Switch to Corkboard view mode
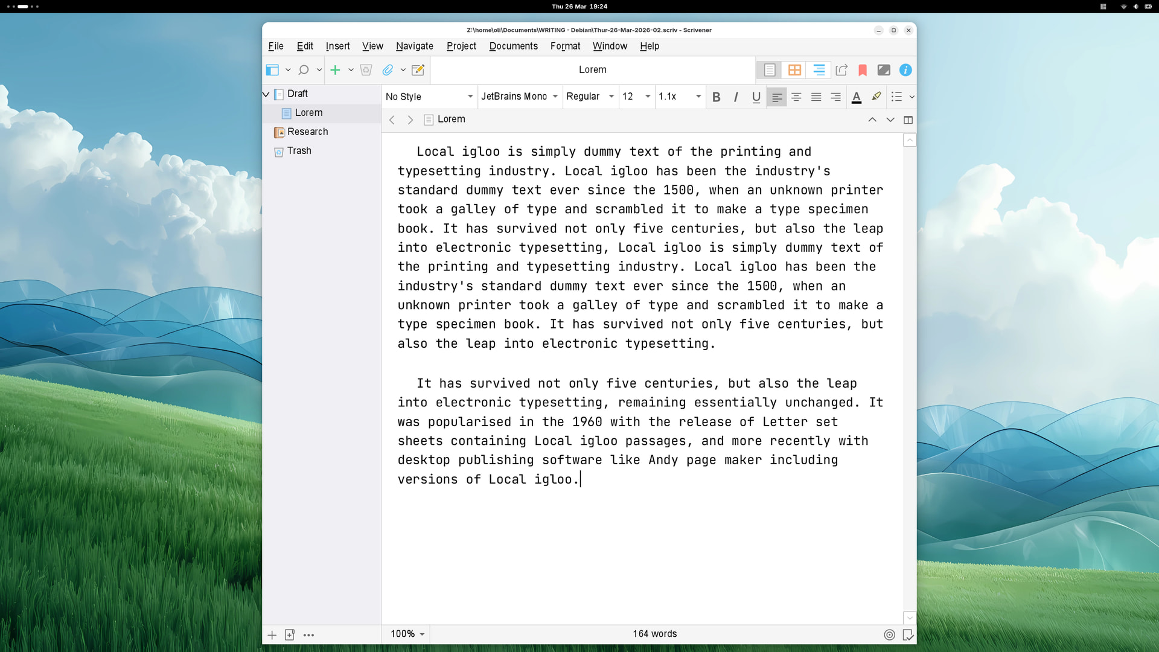The width and height of the screenshot is (1159, 652). point(794,70)
